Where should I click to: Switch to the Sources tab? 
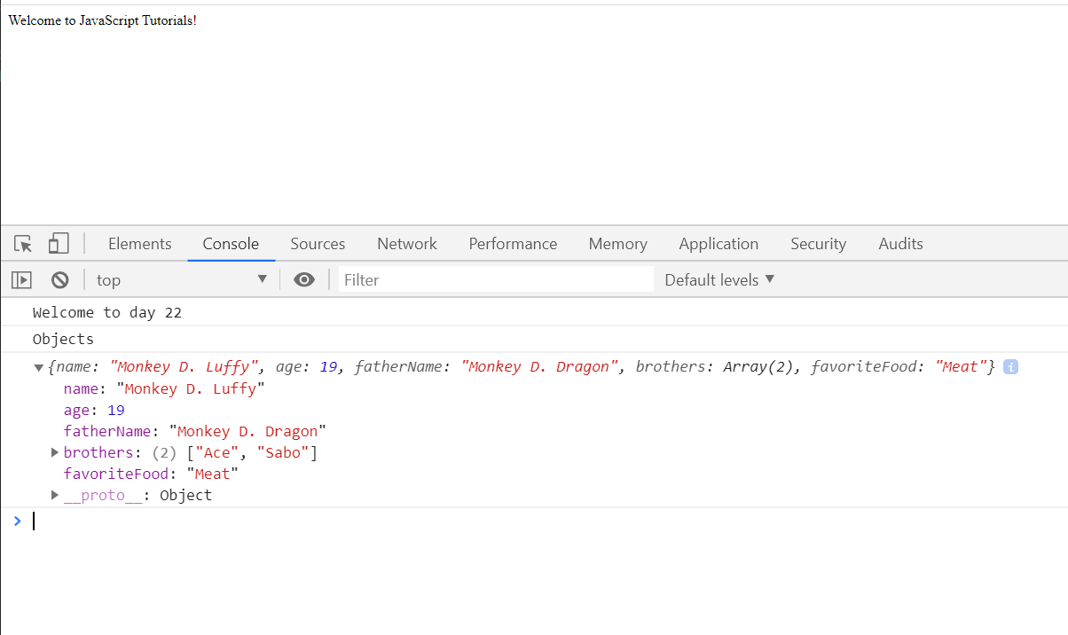[318, 244]
